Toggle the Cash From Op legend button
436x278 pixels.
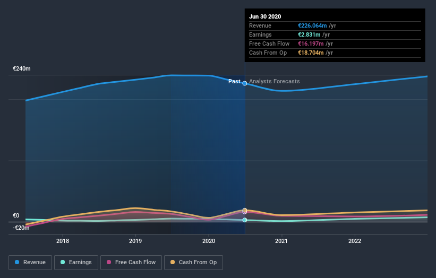193,263
